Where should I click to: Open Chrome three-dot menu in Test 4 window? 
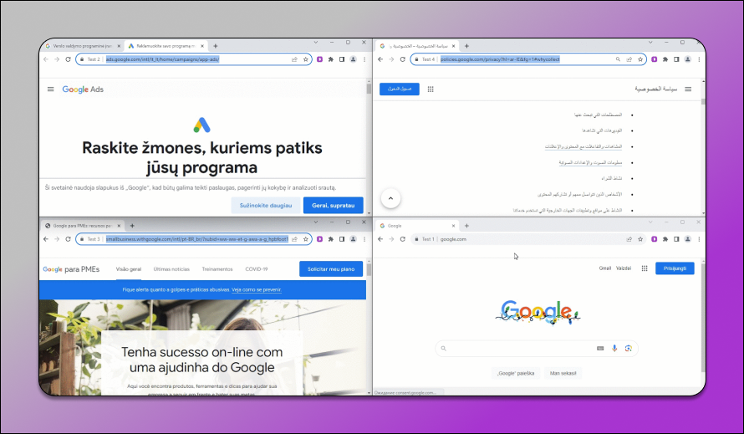click(699, 59)
